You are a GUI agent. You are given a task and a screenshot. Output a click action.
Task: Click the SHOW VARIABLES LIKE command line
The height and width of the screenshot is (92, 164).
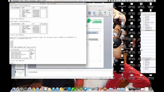point(23,47)
